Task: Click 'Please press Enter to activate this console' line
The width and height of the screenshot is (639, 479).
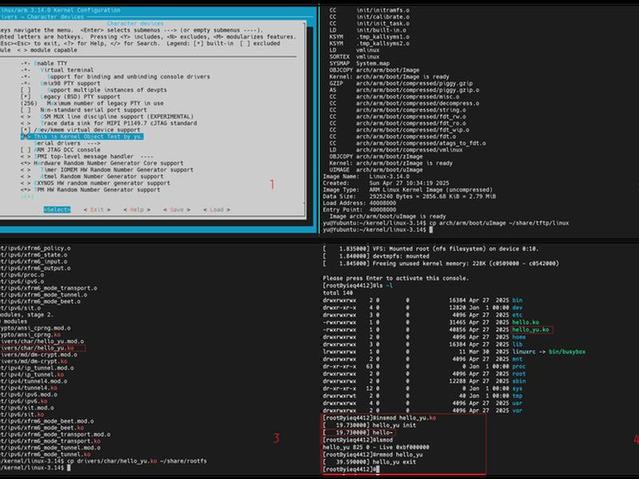Action: [x=395, y=278]
